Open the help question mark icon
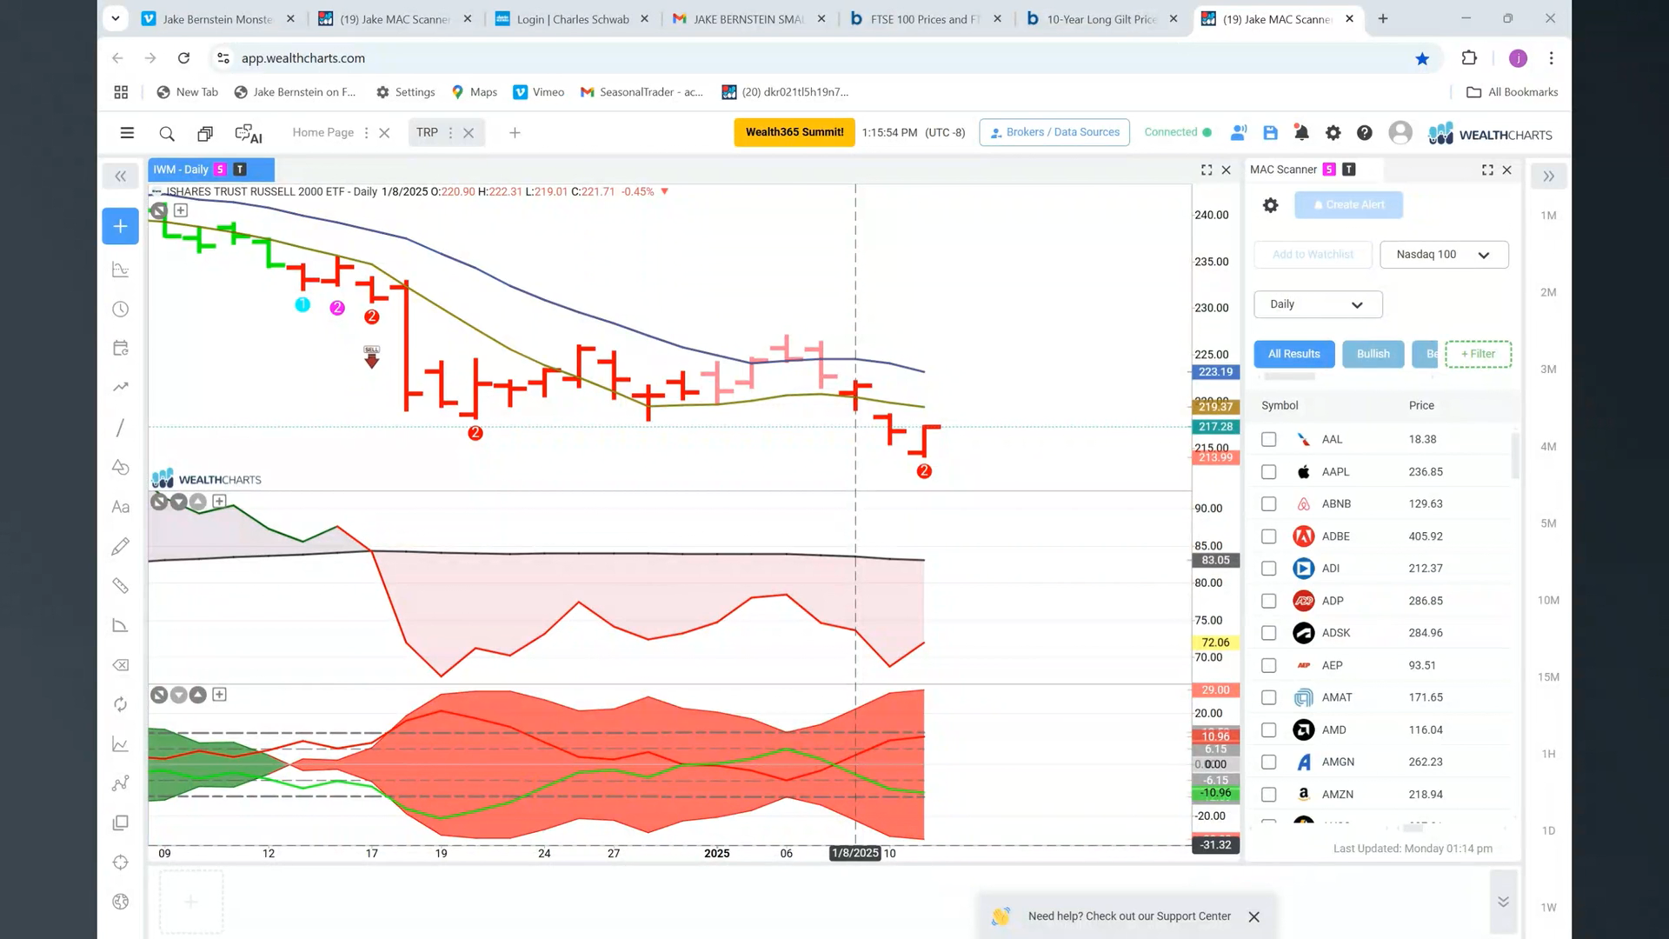The height and width of the screenshot is (939, 1669). point(1365,132)
